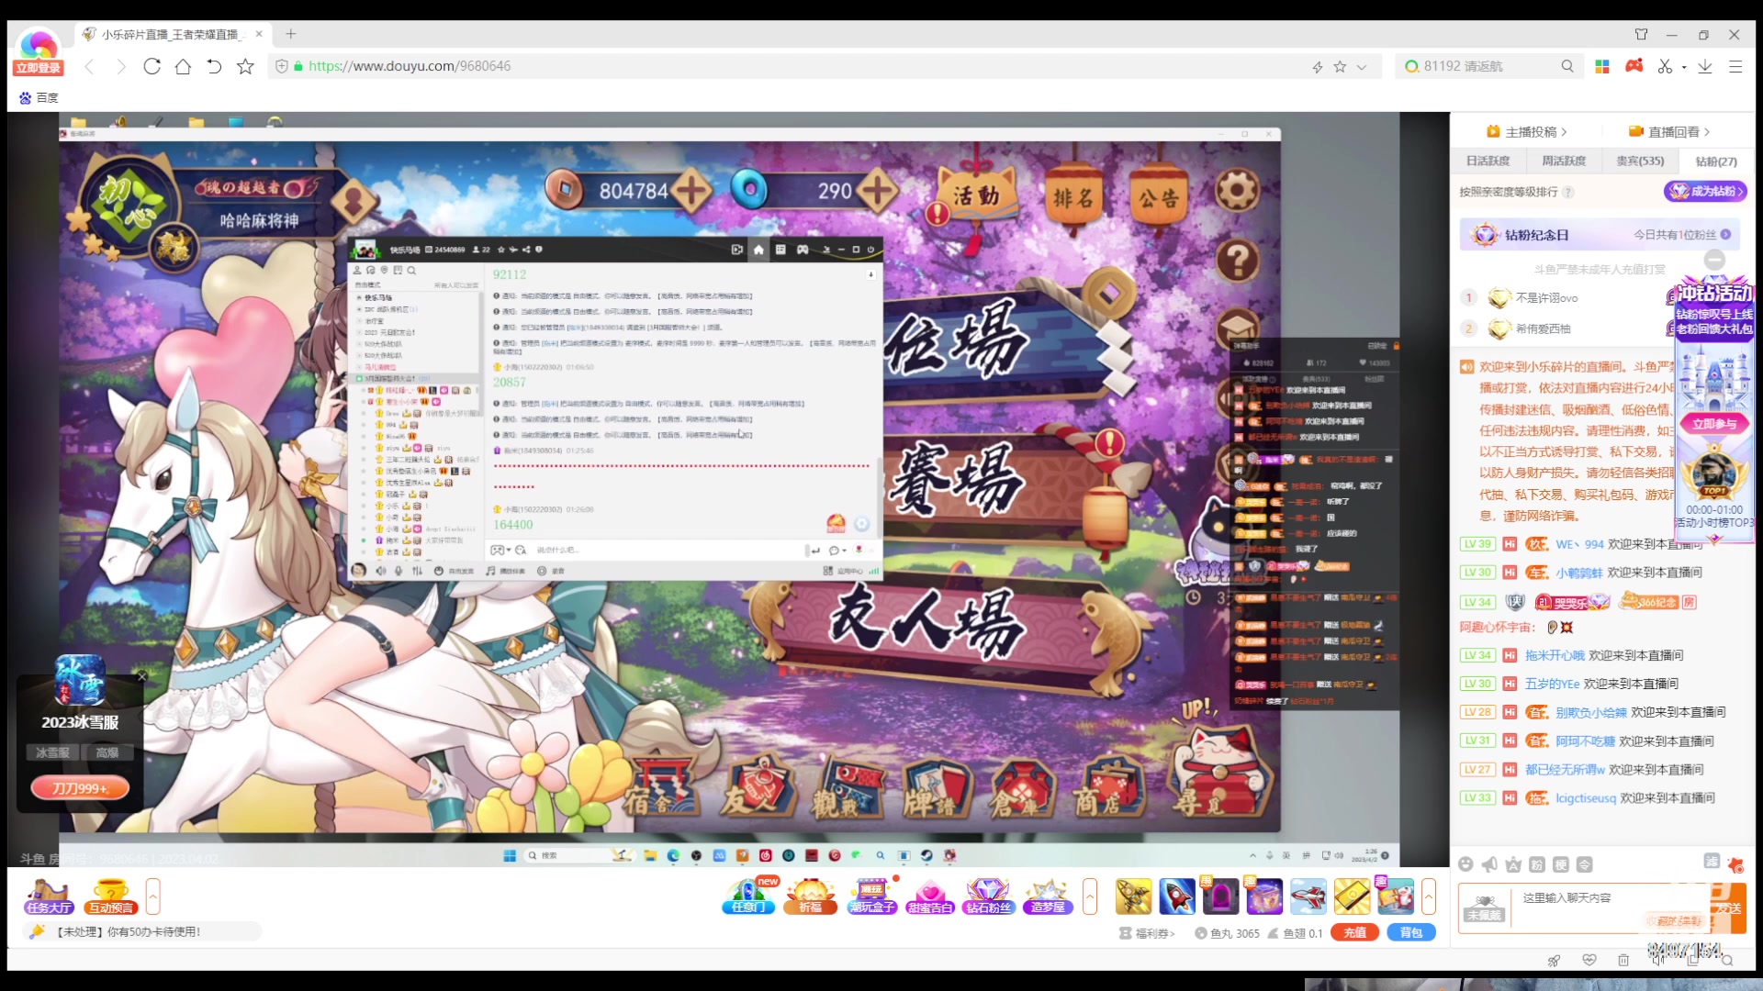Expand activity icons arrow beside 造梦屋

1090,896
